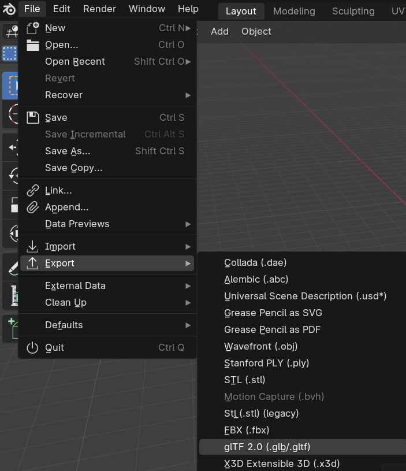Click the New file icon

pyautogui.click(x=32, y=28)
